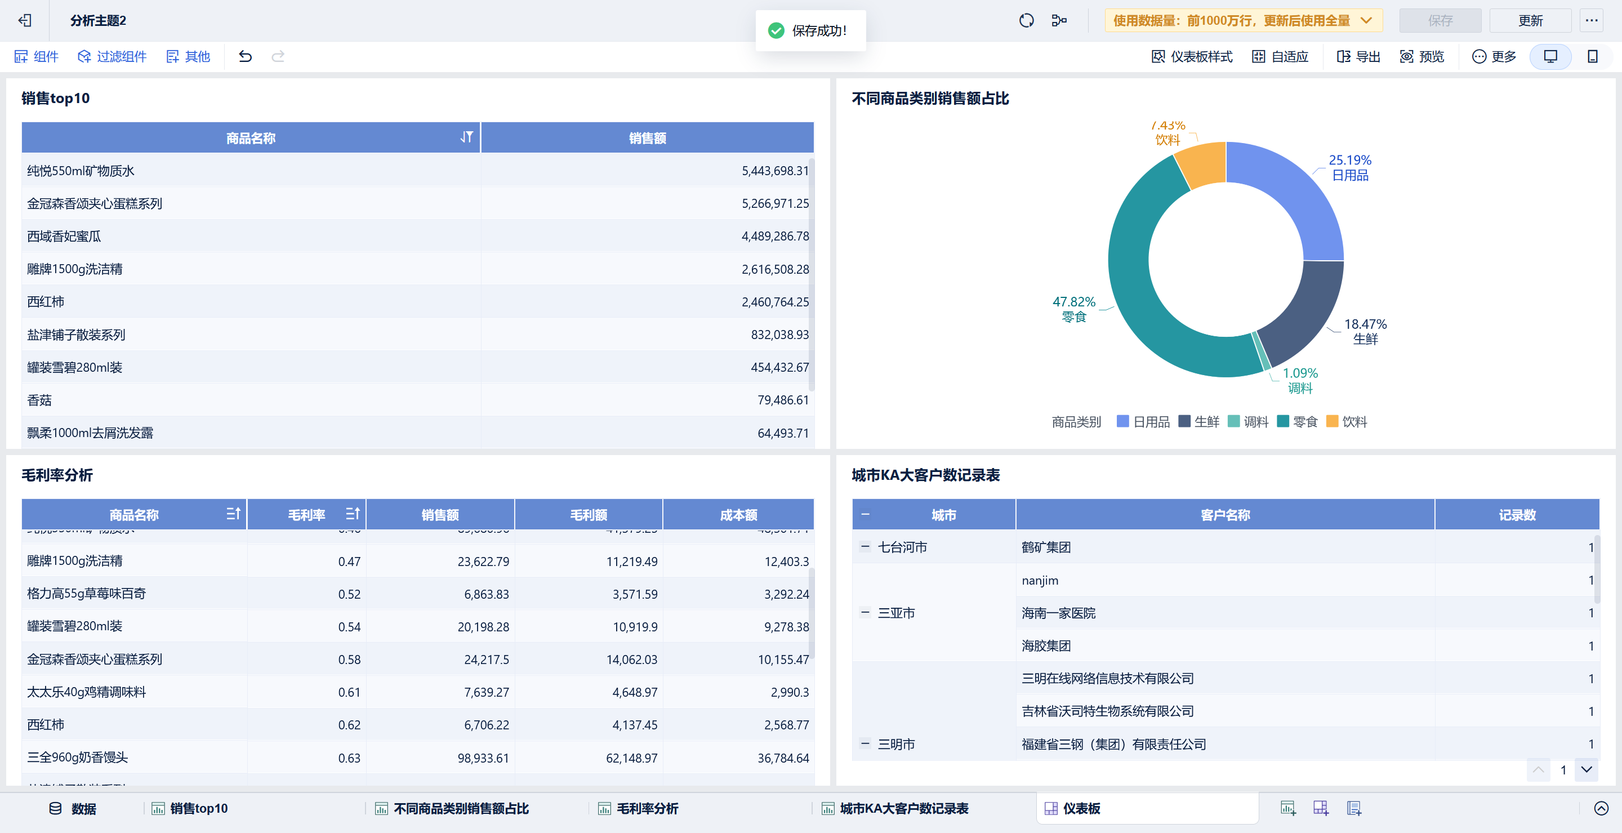Viewport: 1622px width, 833px height.
Task: Toggle sort on 毛利率 column header
Action: tap(353, 514)
